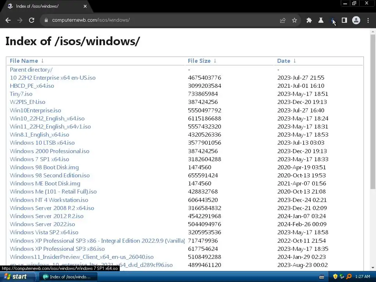The width and height of the screenshot is (376, 282).
Task: Download W2PIS_EN.iso
Action: coord(27,102)
